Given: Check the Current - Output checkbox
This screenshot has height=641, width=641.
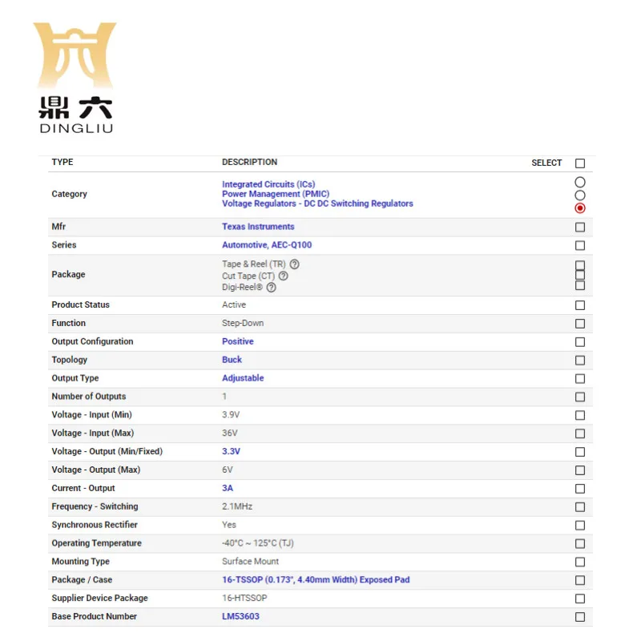Looking at the screenshot, I should 579,489.
